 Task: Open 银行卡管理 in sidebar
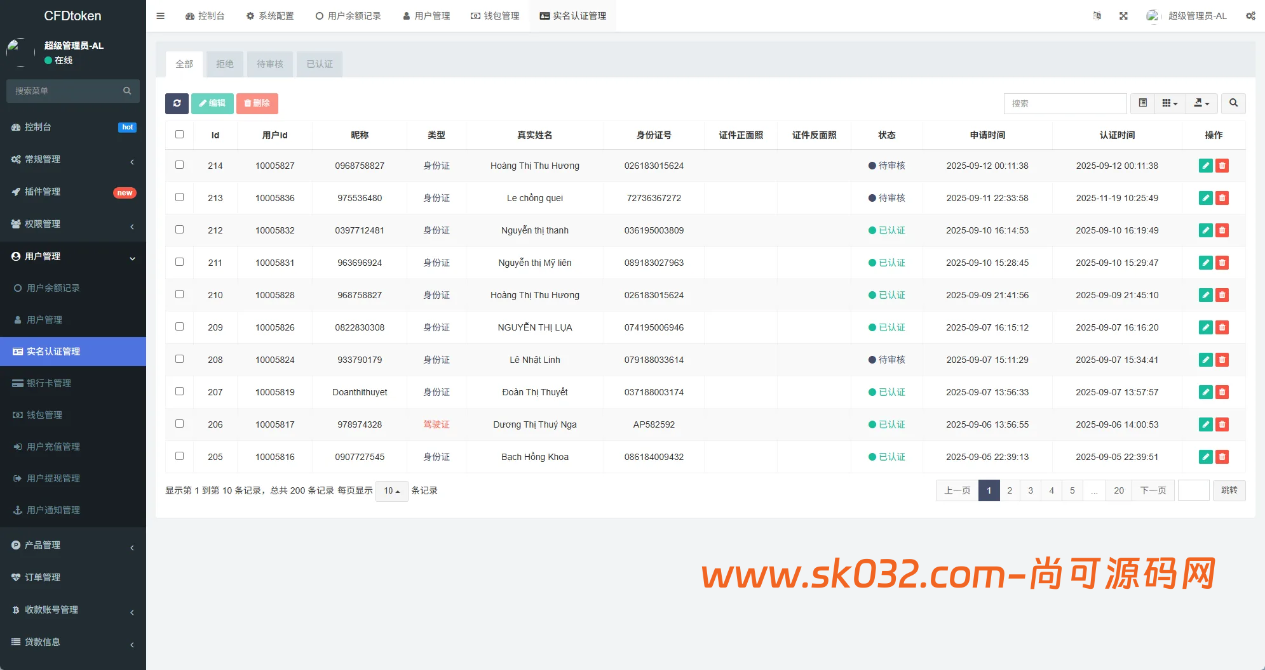click(73, 383)
